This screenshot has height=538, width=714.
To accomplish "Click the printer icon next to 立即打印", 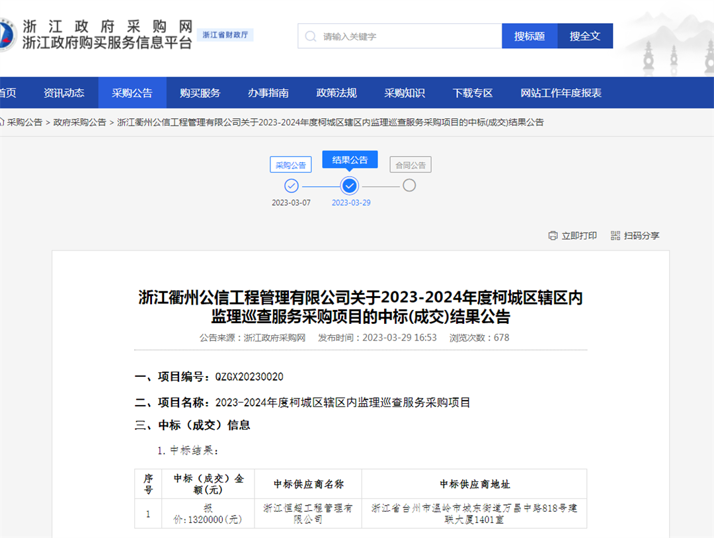I will (x=553, y=236).
